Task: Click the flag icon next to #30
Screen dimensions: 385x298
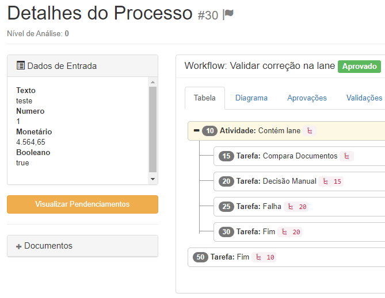Action: click(228, 15)
